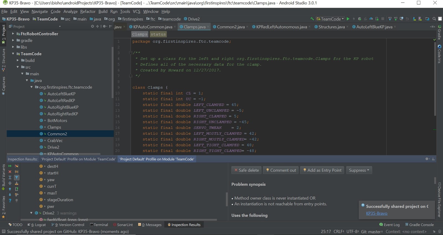The image size is (443, 235).
Task: Open the TeamCode run configuration dropdown
Action: [x=331, y=19]
